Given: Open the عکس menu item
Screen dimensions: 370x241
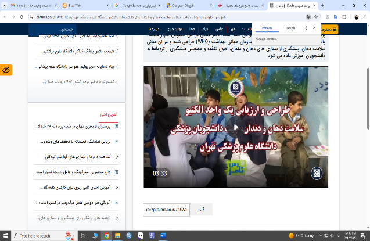Looking at the screenshot, I should pyautogui.click(x=219, y=29).
